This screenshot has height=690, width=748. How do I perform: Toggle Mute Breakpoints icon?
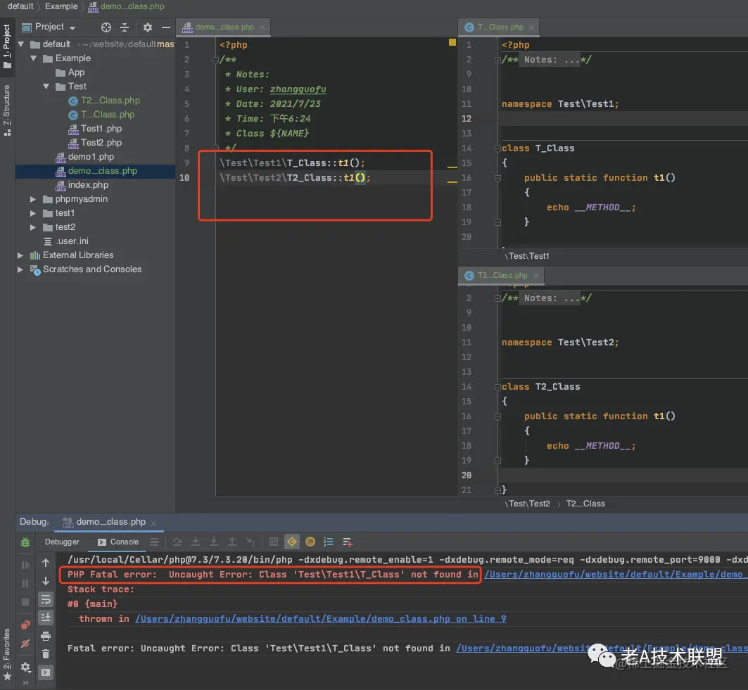click(25, 644)
